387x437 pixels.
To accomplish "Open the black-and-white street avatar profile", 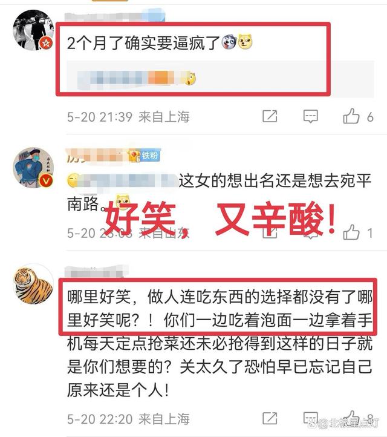I will 33,30.
